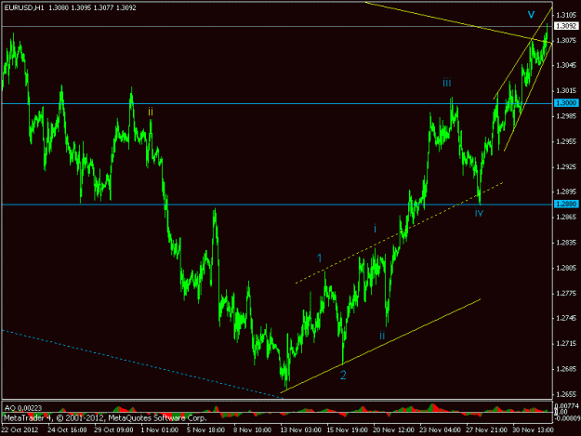Click the 0.00774 AO scale value
The image size is (581, 436).
(x=567, y=406)
